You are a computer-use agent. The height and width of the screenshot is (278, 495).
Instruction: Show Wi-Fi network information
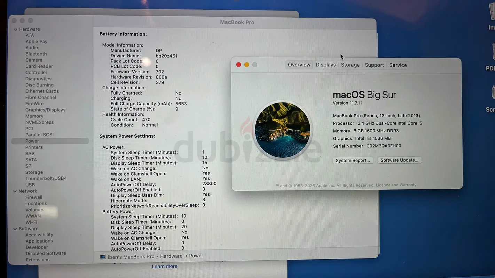click(31, 222)
